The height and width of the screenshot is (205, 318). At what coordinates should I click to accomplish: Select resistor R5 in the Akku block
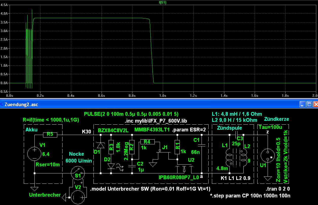[x=50, y=135]
